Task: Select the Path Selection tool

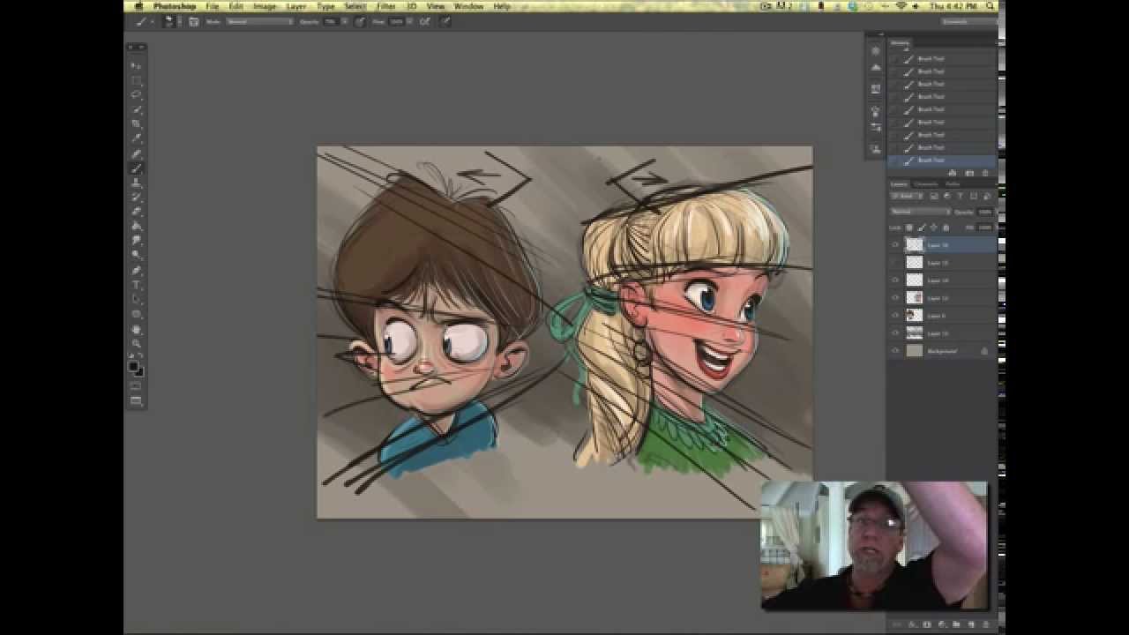Action: click(137, 301)
